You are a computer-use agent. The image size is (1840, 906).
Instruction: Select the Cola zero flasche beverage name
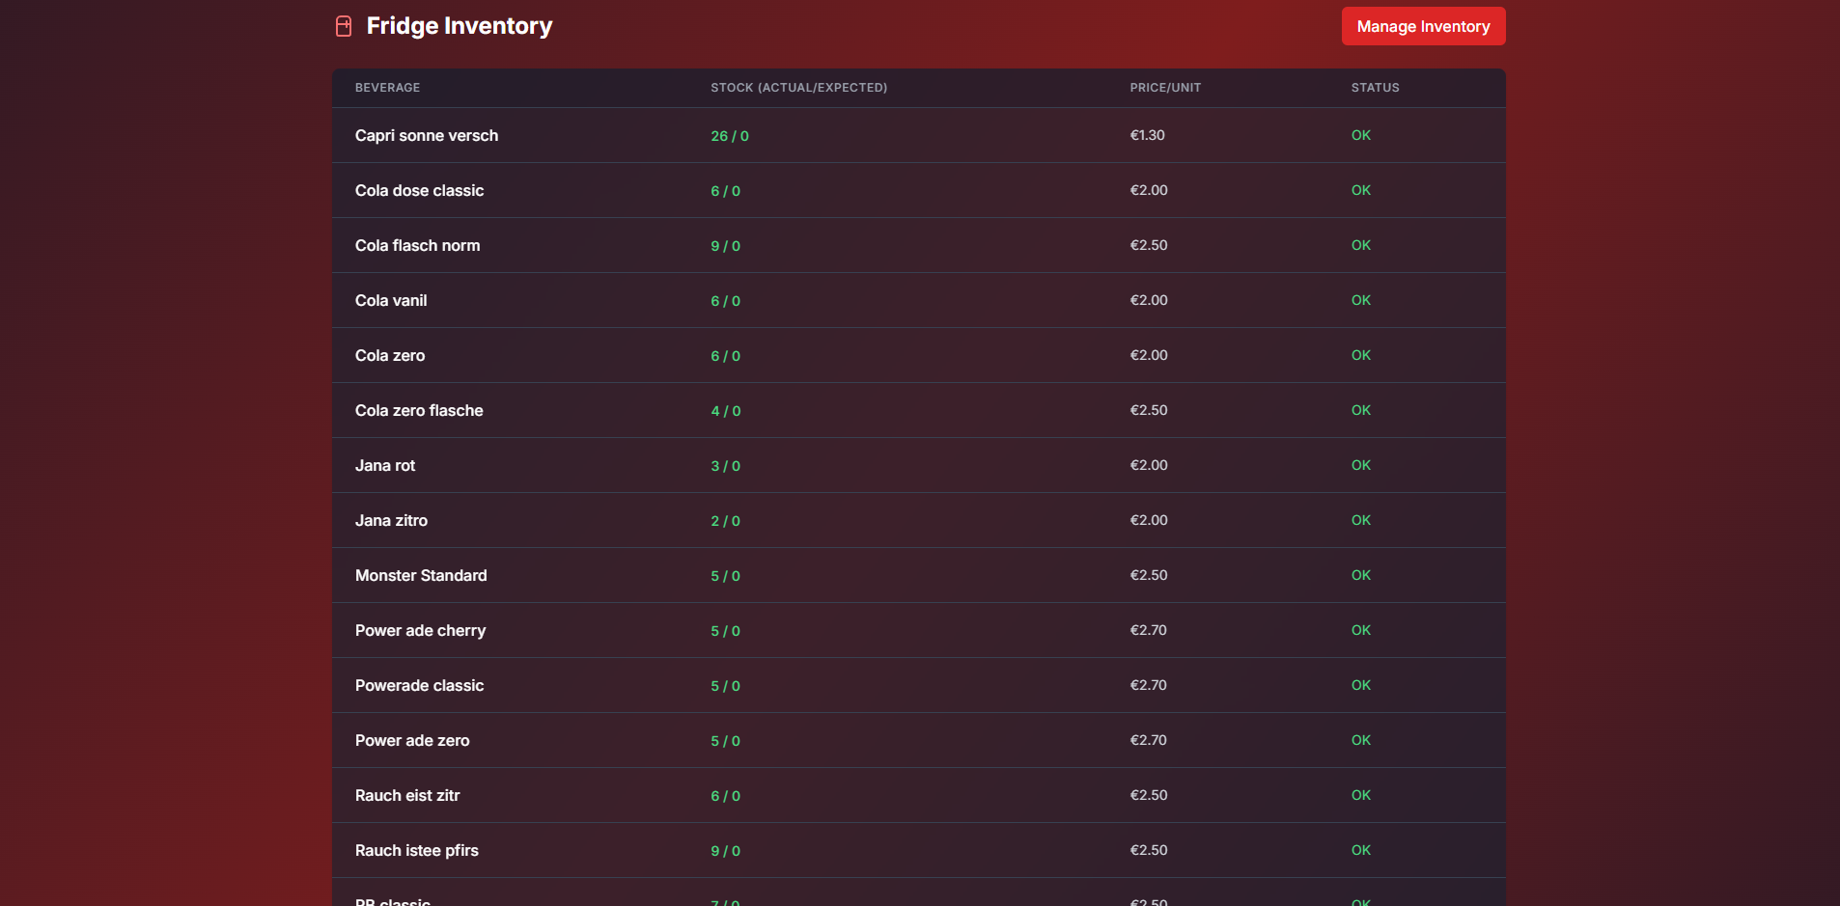(419, 410)
